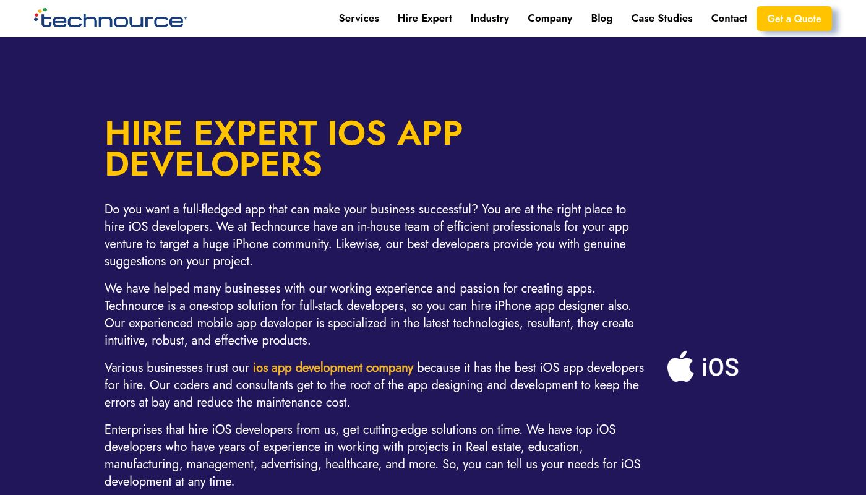Click the Technource wordmark in the header
This screenshot has width=866, height=495.
pos(114,20)
